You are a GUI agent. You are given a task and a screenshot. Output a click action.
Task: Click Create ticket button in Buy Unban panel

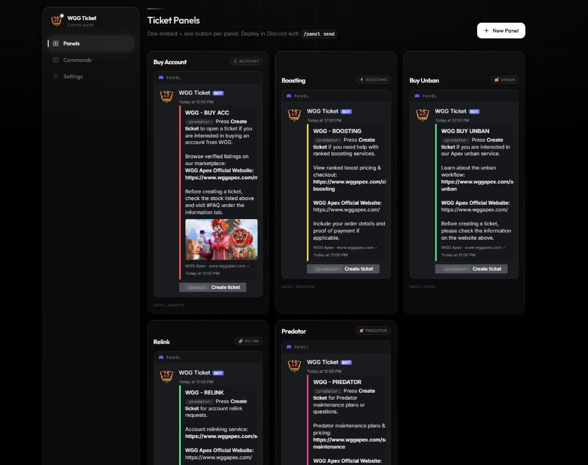[471, 269]
